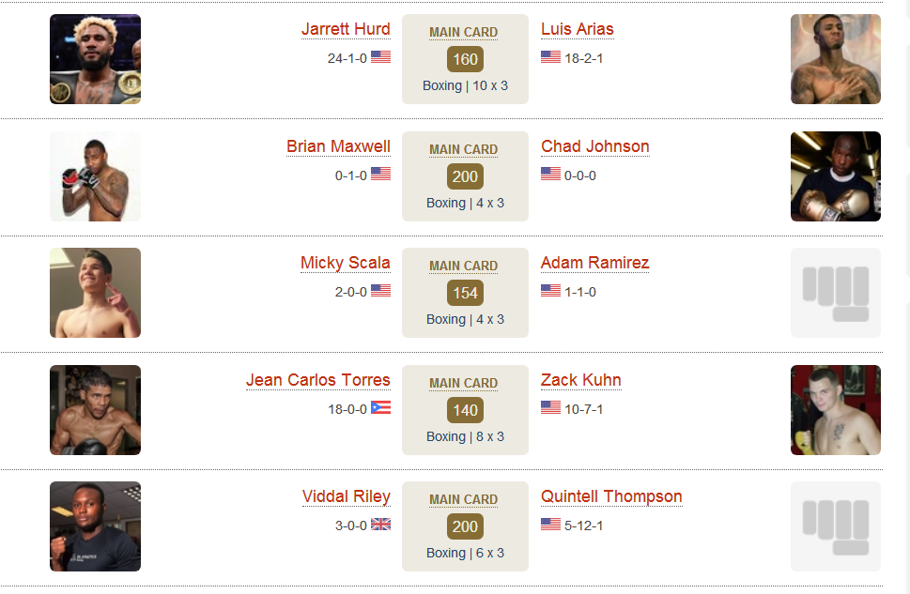Viewport: 910px width, 594px height.
Task: Click Adam Ramirez's placeholder fist icon
Action: click(836, 293)
